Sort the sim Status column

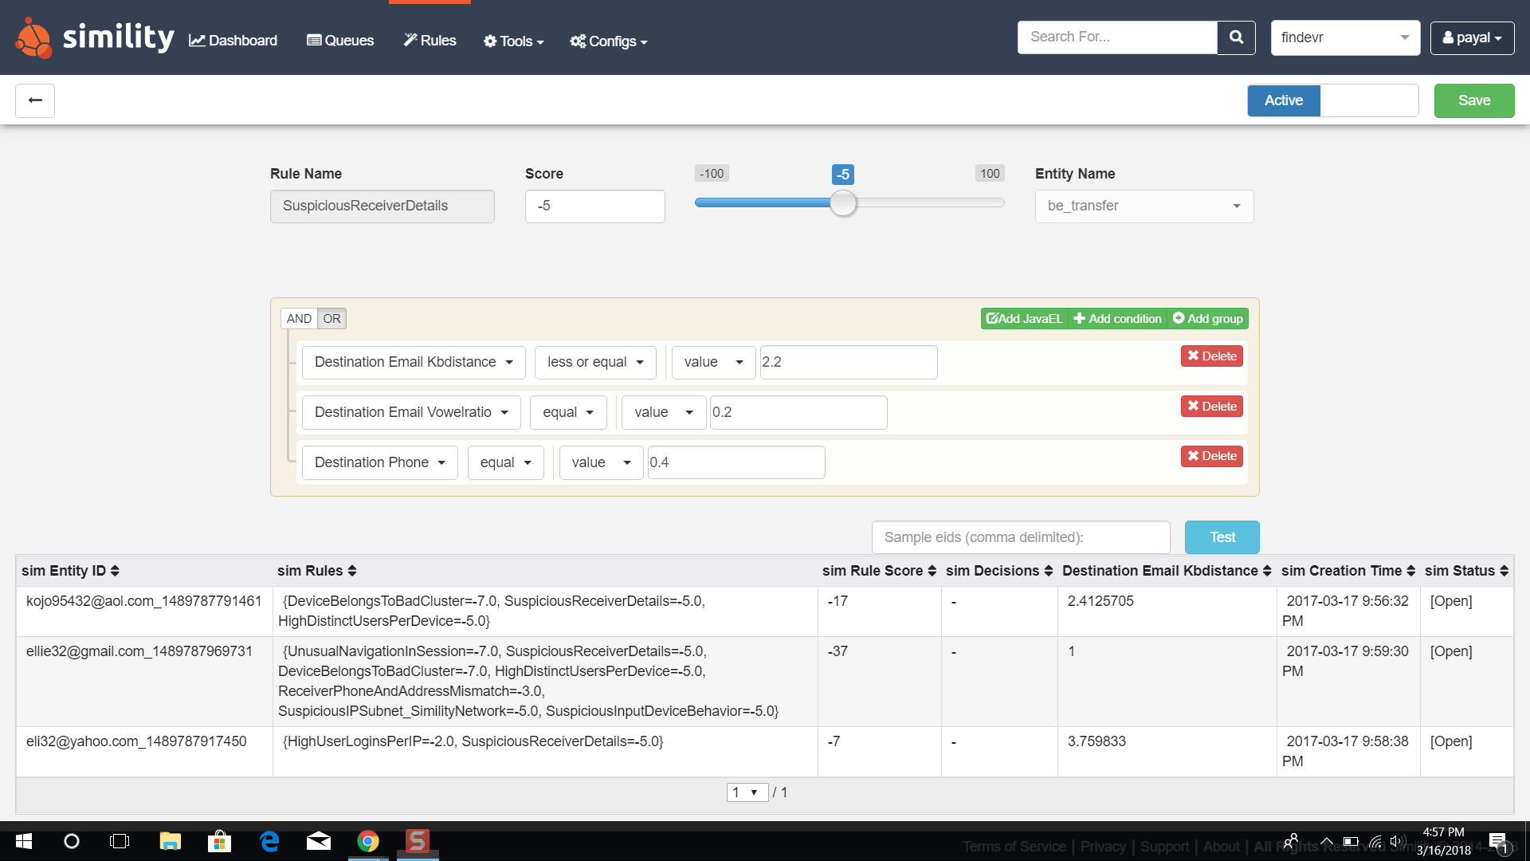click(1504, 571)
